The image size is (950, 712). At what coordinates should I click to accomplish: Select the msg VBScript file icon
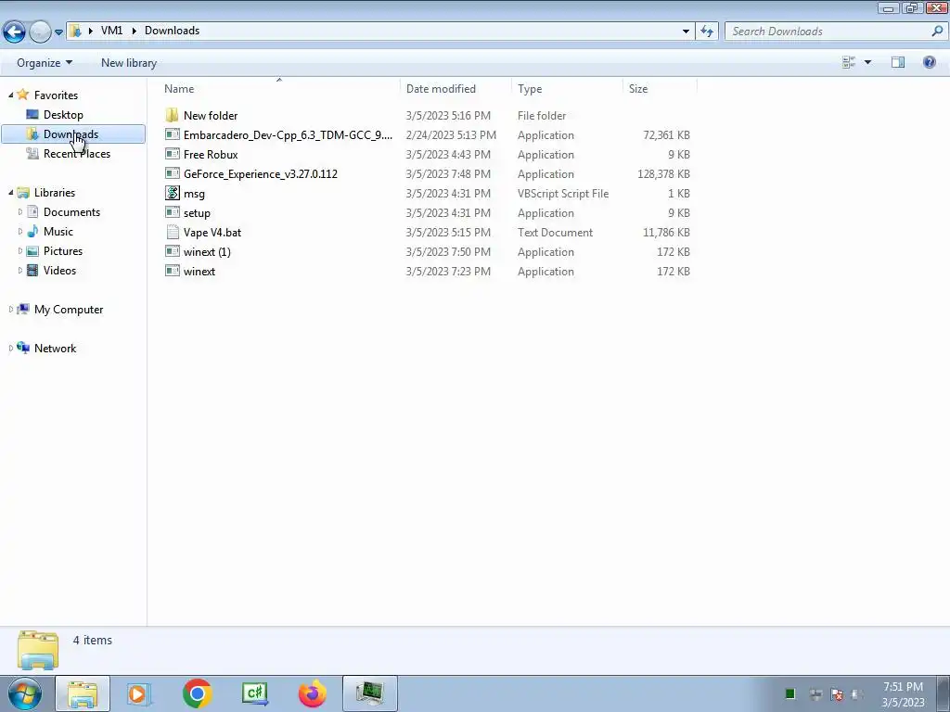coord(172,193)
